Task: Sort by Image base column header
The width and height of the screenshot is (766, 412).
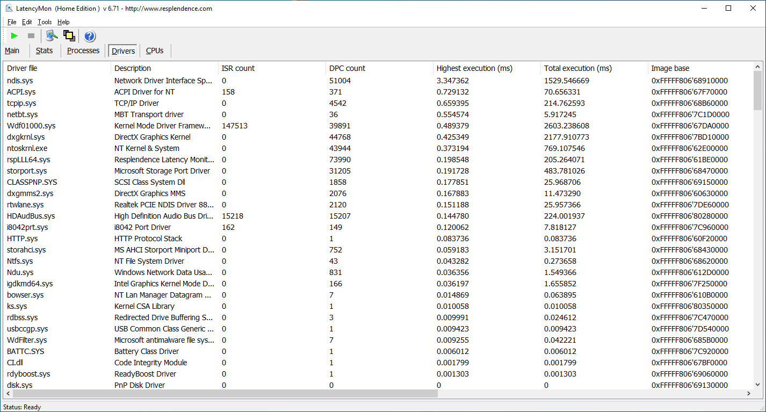Action: [700, 68]
